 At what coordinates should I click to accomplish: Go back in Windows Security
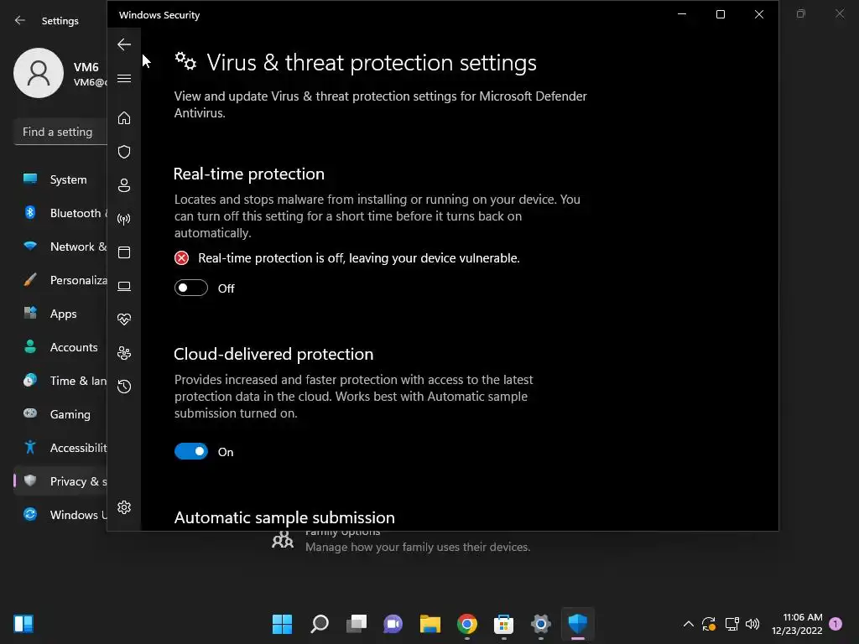124,44
